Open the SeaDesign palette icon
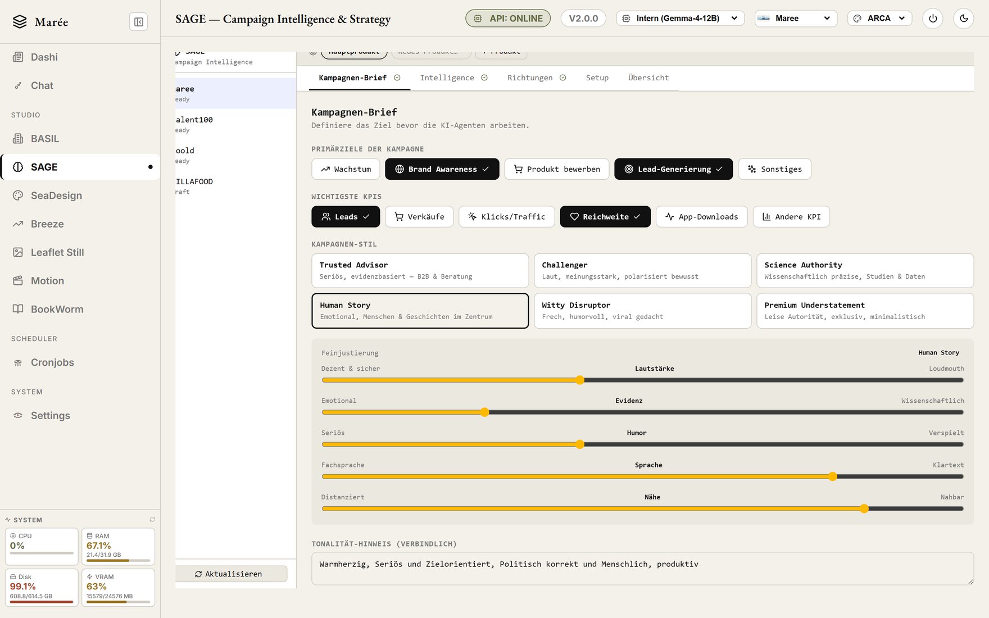 18,196
